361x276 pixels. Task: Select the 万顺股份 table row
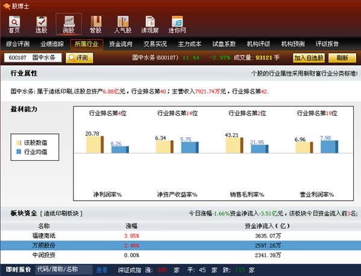[x=181, y=245]
